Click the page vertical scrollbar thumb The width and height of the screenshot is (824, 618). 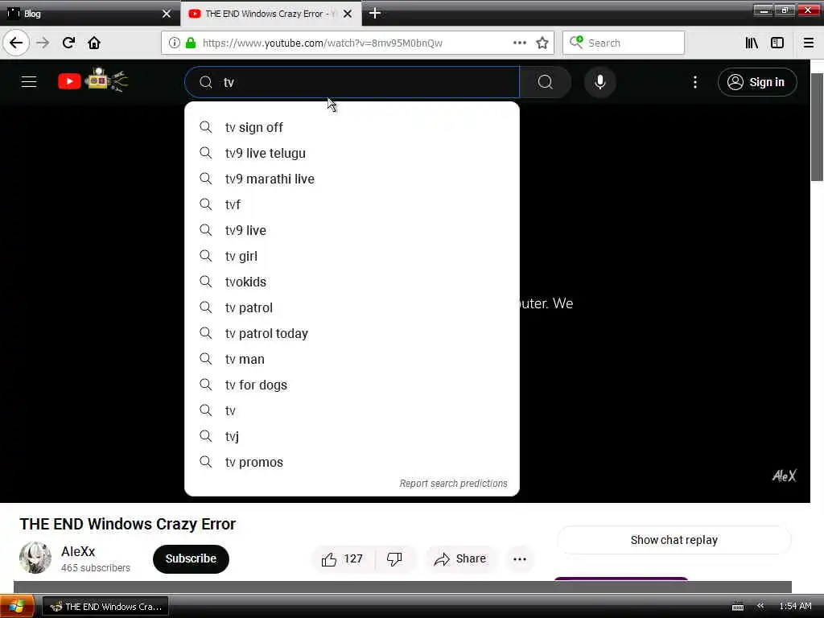(x=818, y=126)
